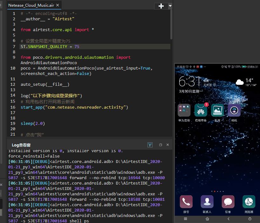Tap the device Power button icon
This screenshot has width=260, height=223.
point(250,219)
